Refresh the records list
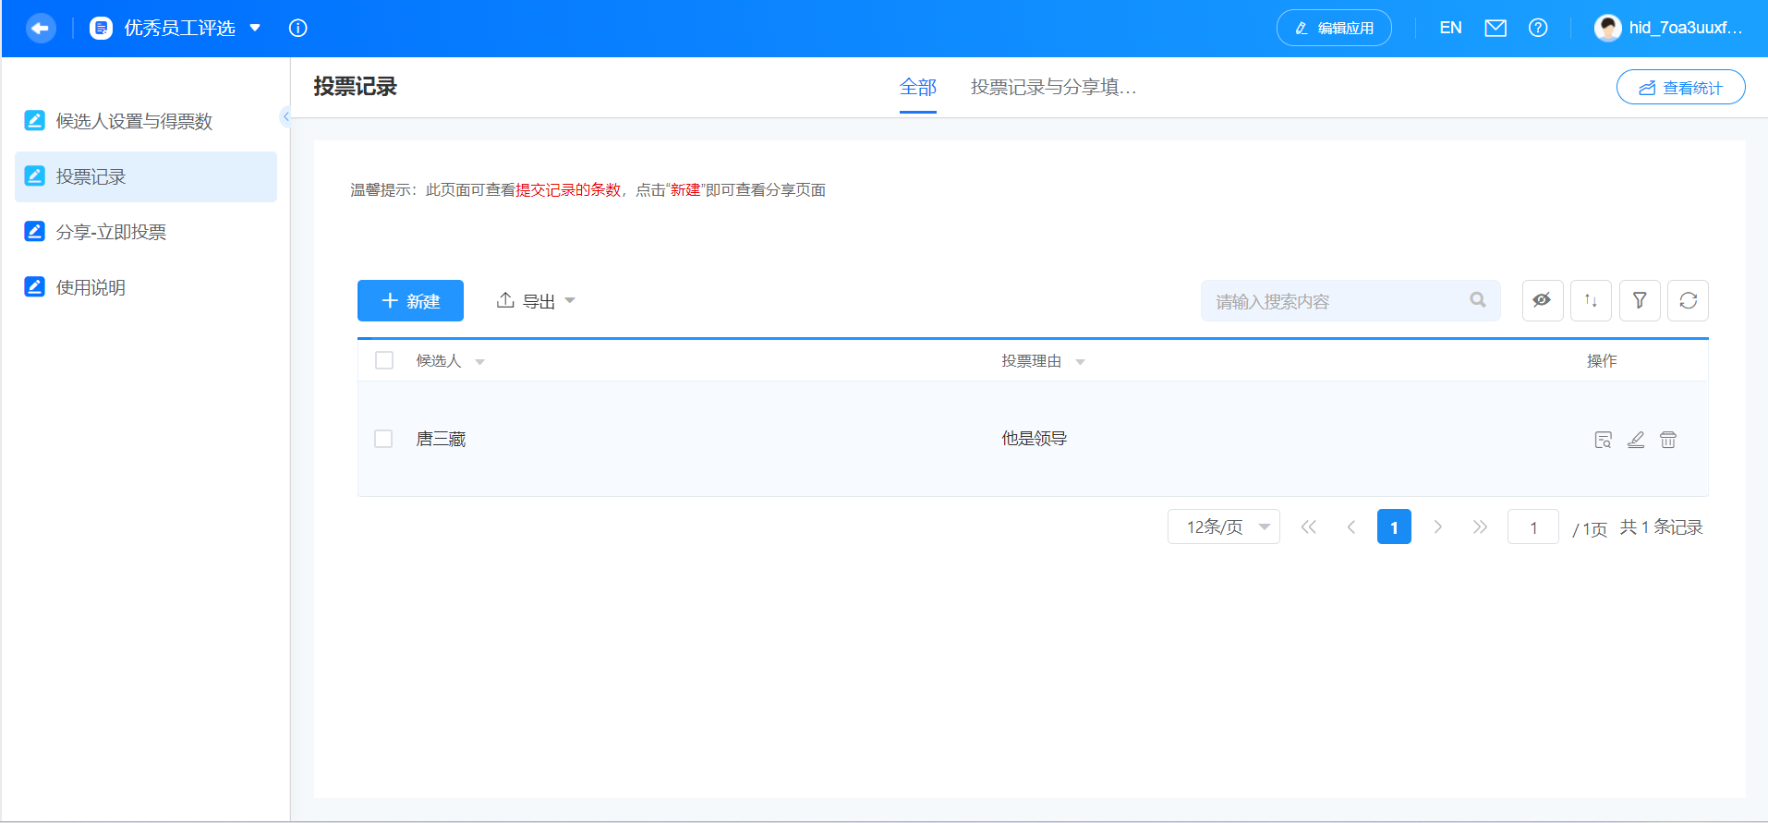The width and height of the screenshot is (1768, 823). [1688, 300]
